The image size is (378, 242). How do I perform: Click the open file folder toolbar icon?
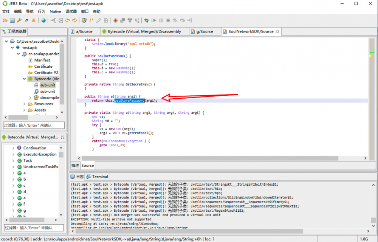pyautogui.click(x=5, y=20)
